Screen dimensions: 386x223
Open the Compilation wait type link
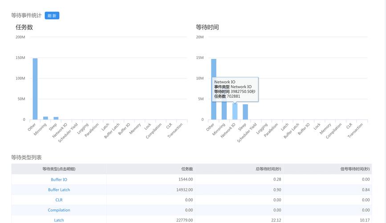59,210
